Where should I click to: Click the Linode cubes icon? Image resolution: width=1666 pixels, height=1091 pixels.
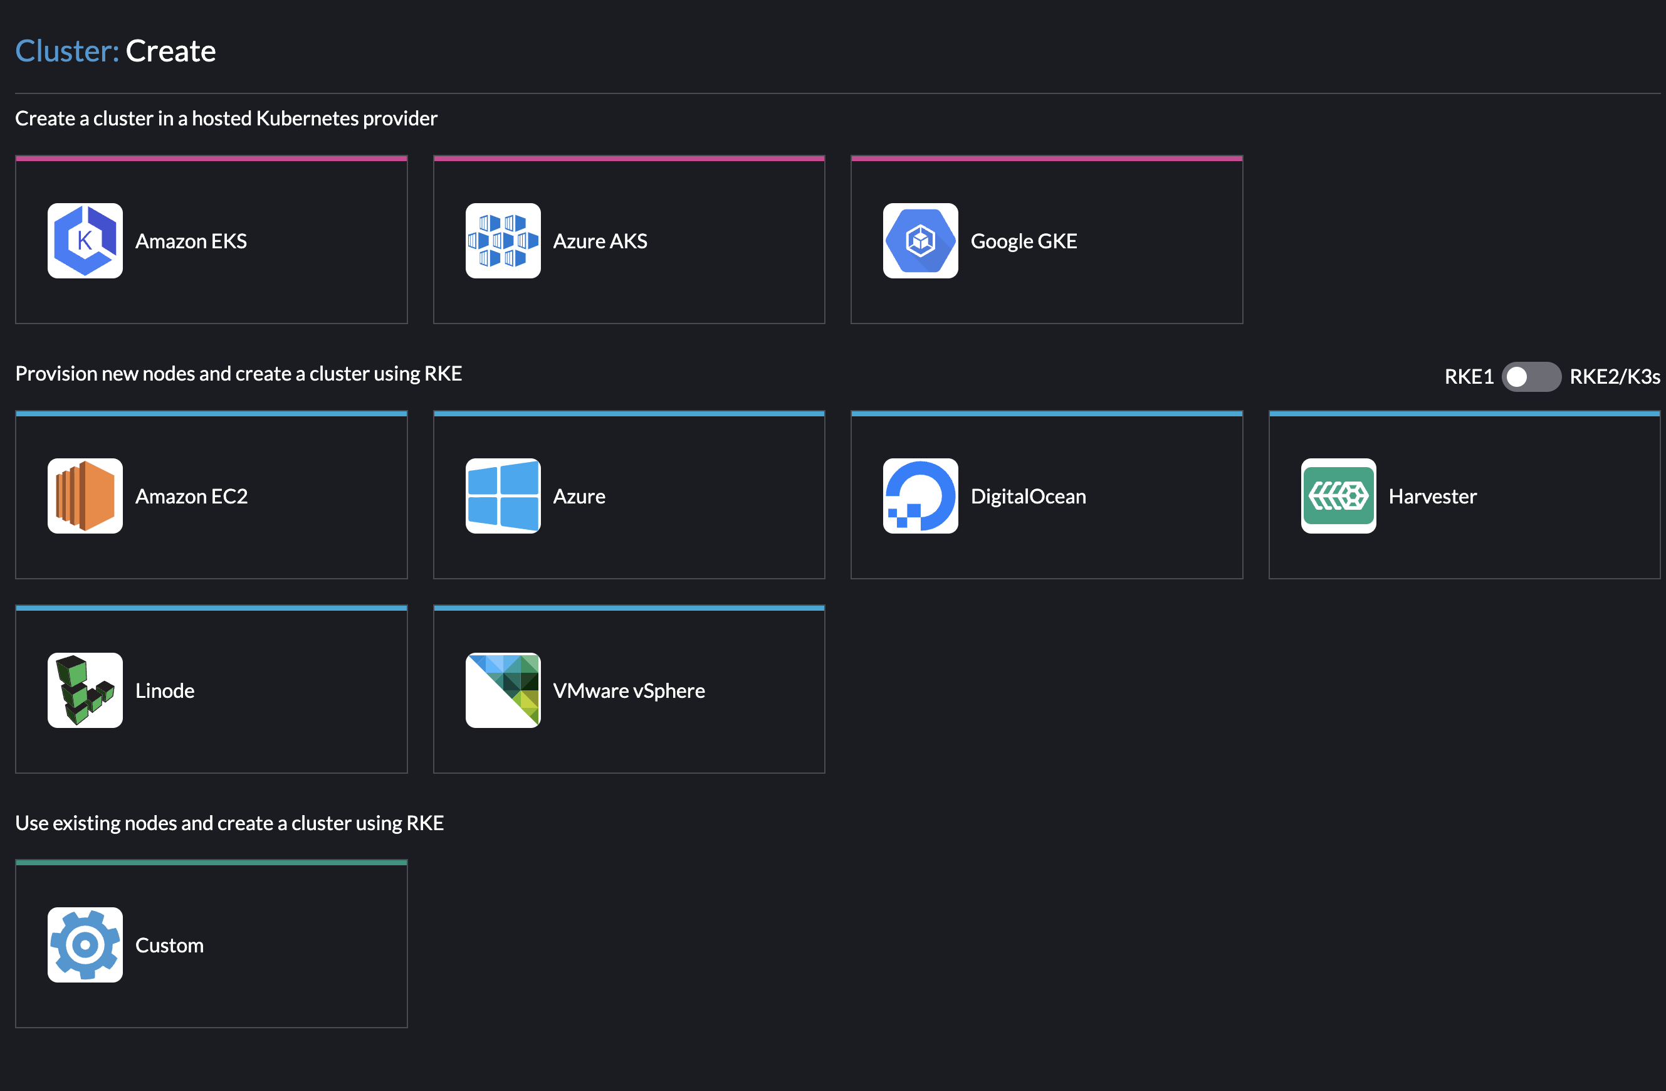(85, 690)
